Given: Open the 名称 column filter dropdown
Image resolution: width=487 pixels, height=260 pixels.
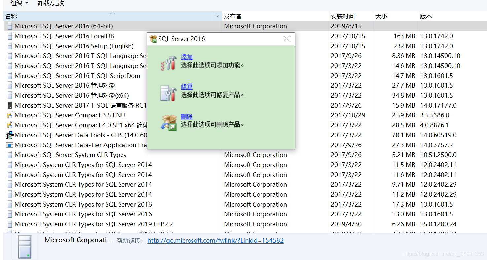Looking at the screenshot, I should click(x=218, y=16).
